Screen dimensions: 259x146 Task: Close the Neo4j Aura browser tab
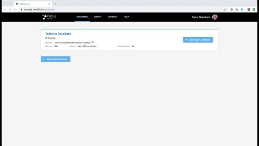tap(49, 4)
